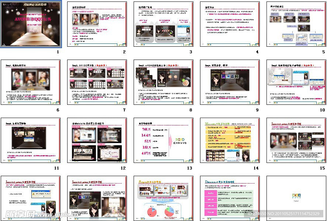
Task: Open slide 3 thumbnail
Action: click(163, 24)
